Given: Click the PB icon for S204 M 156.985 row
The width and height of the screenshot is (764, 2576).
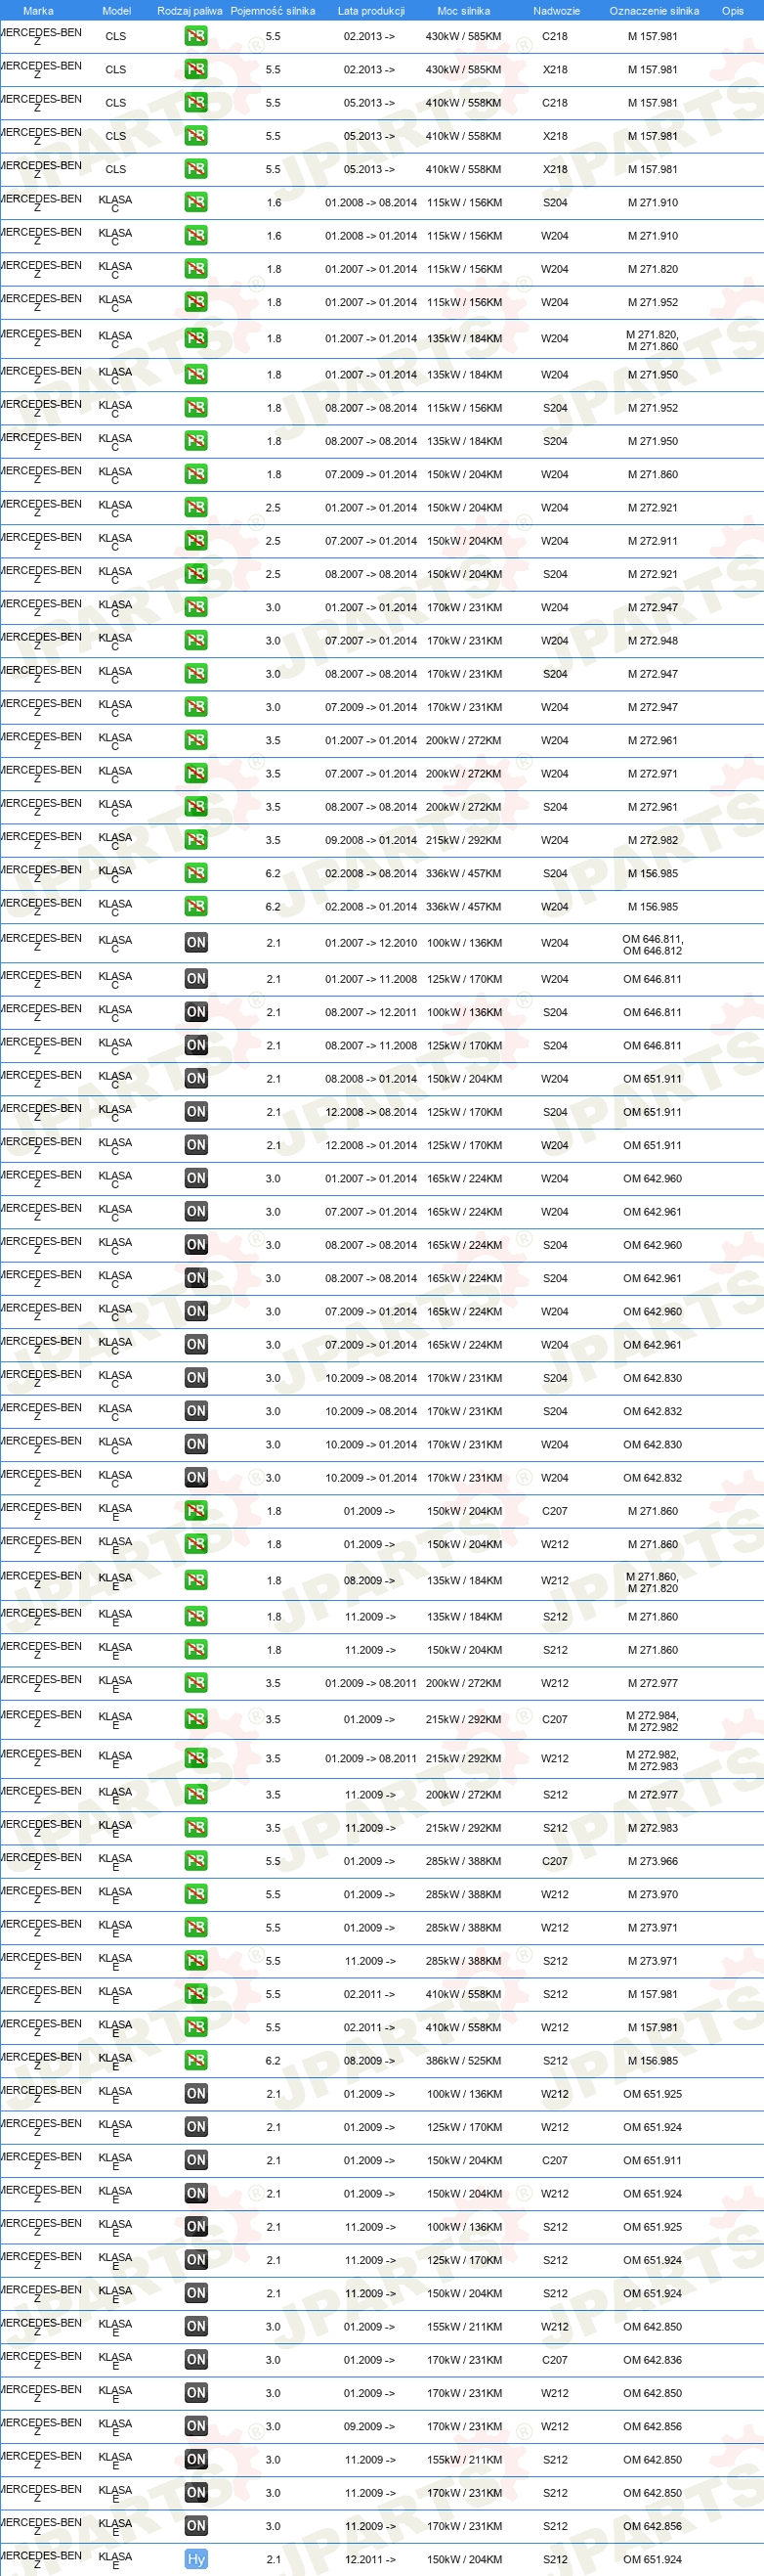Looking at the screenshot, I should coord(195,874).
